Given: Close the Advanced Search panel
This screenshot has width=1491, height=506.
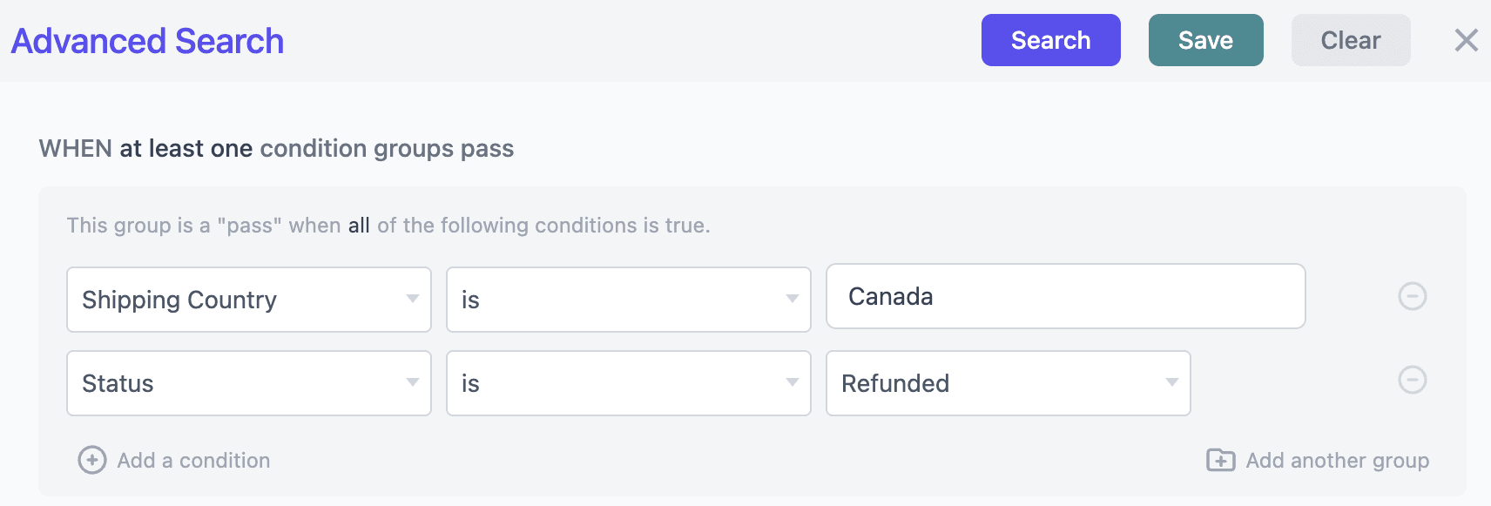Looking at the screenshot, I should click(1466, 40).
